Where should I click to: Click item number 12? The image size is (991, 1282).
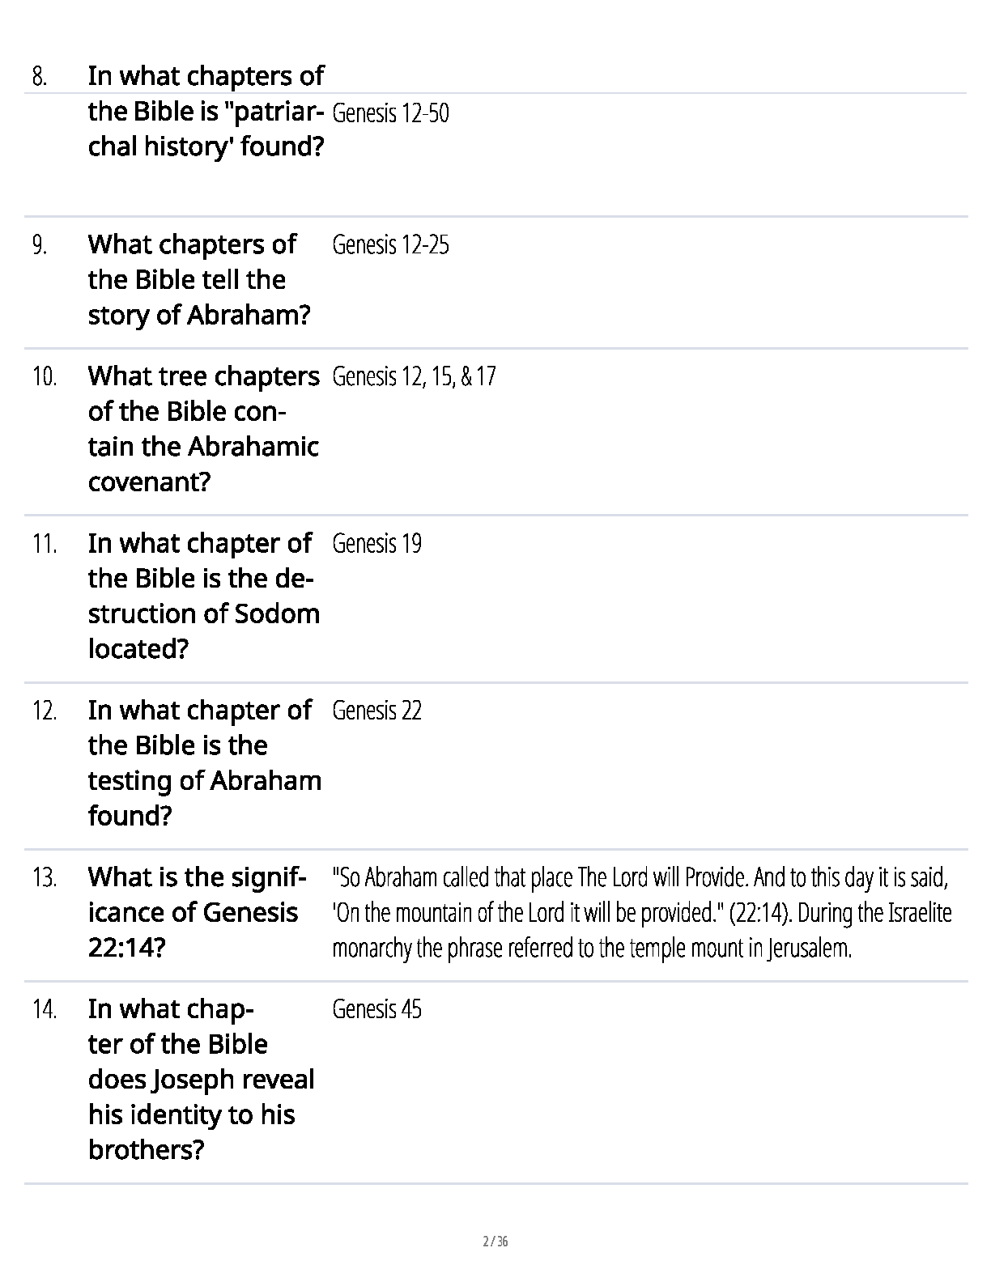point(45,711)
